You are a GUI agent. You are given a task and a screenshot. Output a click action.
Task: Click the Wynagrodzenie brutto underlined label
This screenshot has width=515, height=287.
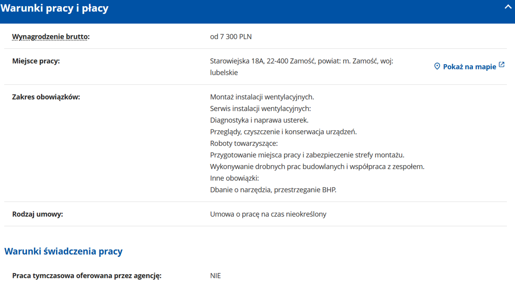pyautogui.click(x=50, y=36)
